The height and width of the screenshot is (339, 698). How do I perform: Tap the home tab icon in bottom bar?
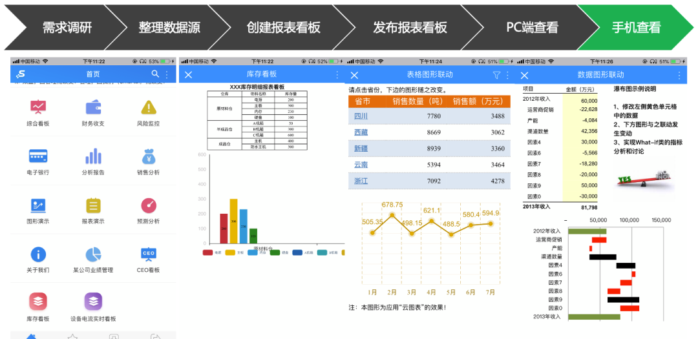(x=31, y=336)
